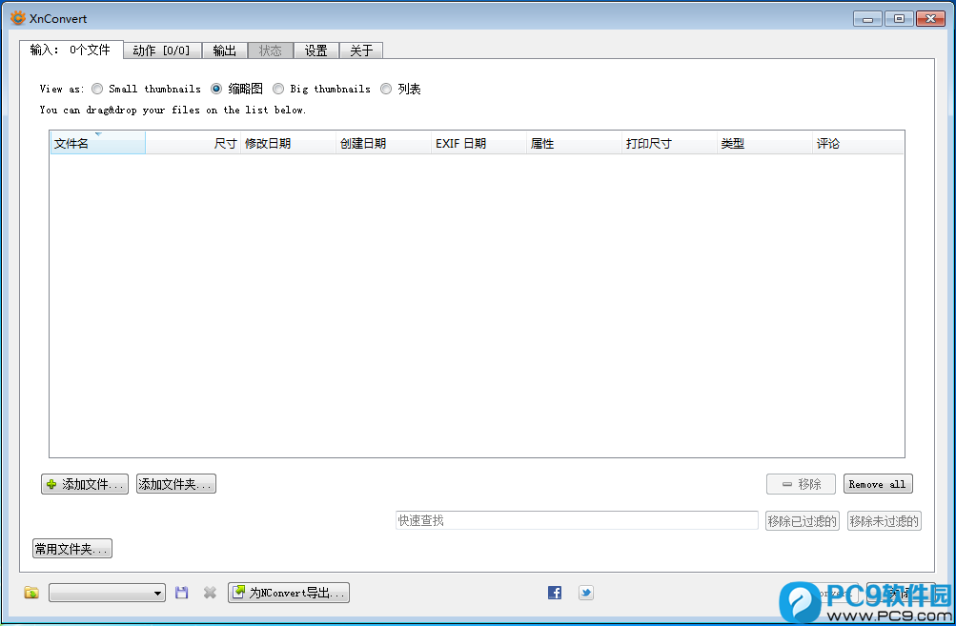This screenshot has width=956, height=626.
Task: Click the 添加文件... button
Action: [85, 484]
